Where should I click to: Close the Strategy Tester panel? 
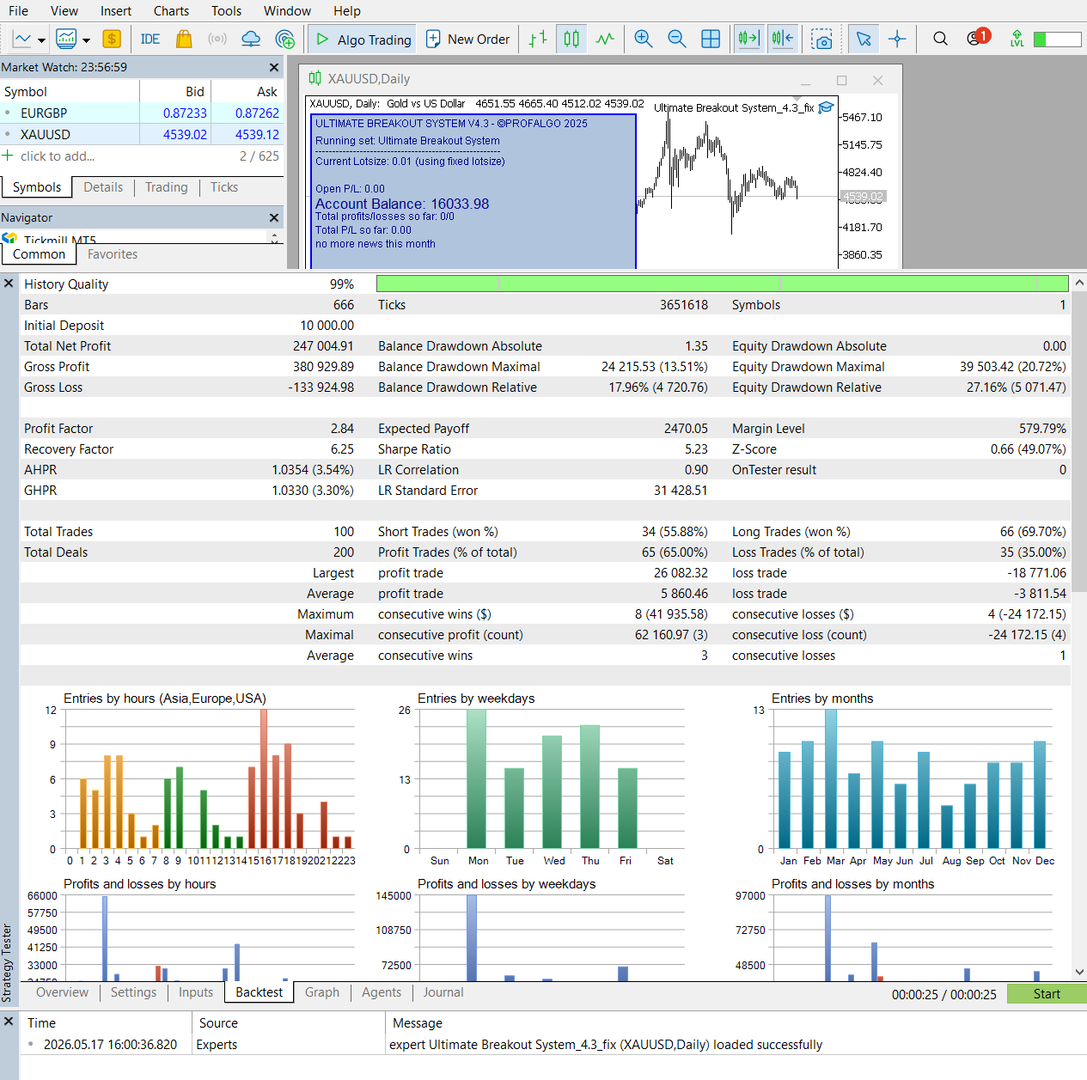point(9,284)
